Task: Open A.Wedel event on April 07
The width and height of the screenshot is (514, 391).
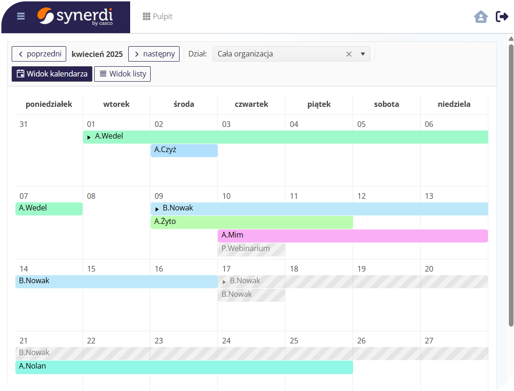Action: pyautogui.click(x=49, y=209)
